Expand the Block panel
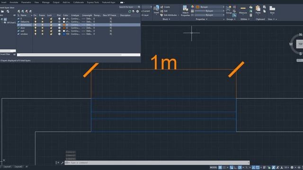 click(x=166, y=19)
